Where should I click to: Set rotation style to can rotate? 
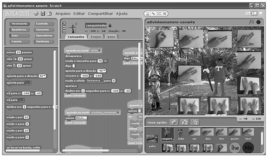pyautogui.click(x=64, y=23)
